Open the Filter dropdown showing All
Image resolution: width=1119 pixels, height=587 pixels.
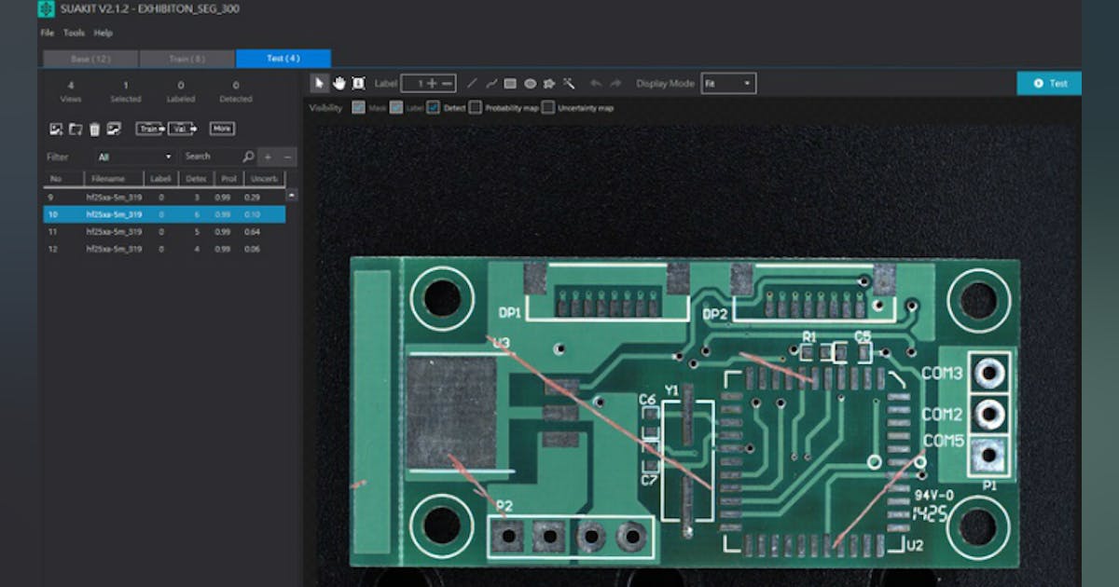pyautogui.click(x=135, y=156)
